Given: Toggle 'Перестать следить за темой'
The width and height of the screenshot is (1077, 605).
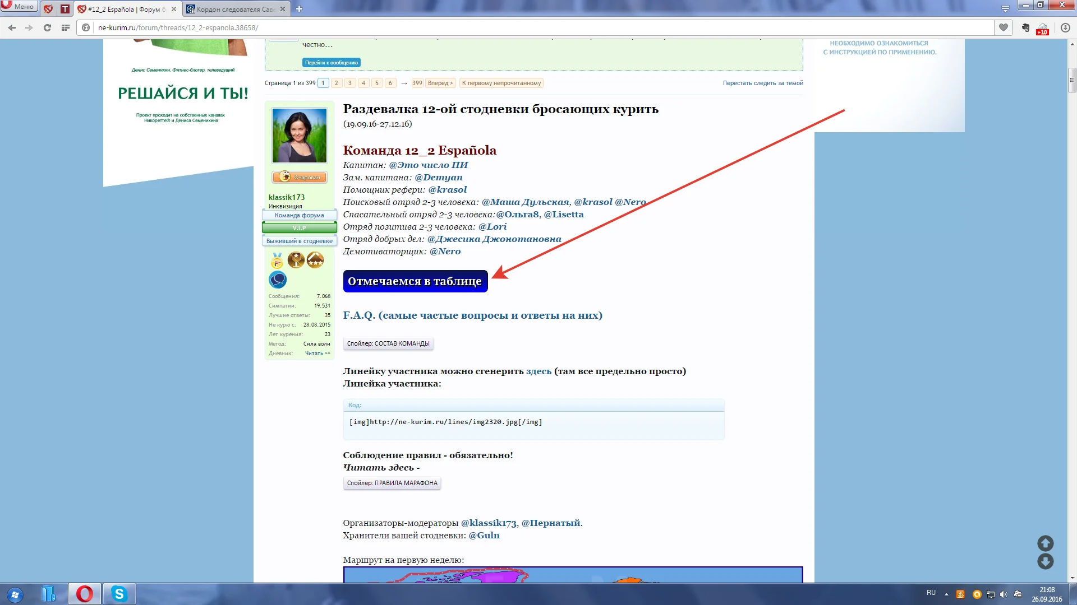Looking at the screenshot, I should pos(763,82).
